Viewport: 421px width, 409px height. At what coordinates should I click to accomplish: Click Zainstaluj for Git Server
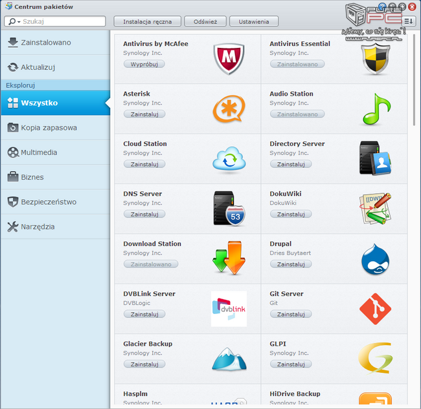[x=291, y=314]
